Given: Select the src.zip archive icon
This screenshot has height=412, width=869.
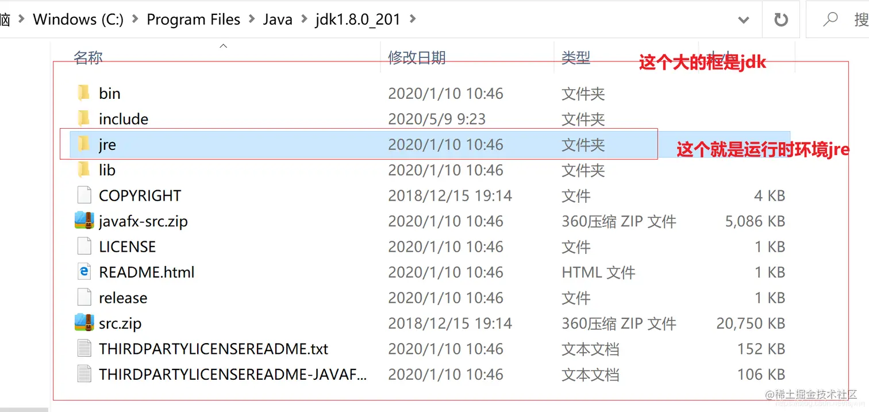Looking at the screenshot, I should click(x=84, y=323).
